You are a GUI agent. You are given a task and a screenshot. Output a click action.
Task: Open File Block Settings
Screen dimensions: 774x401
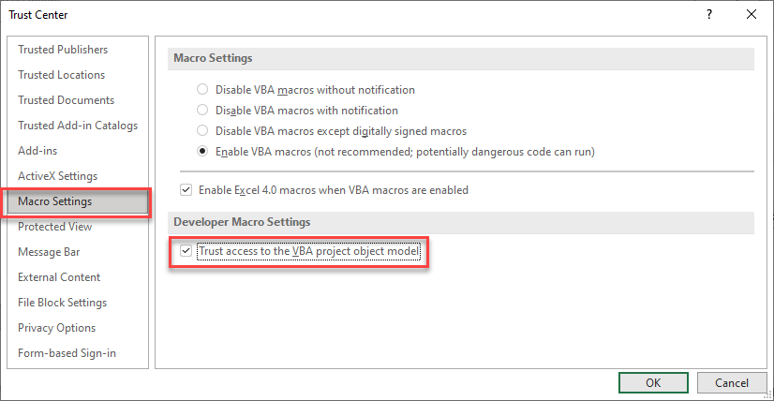pyautogui.click(x=63, y=303)
